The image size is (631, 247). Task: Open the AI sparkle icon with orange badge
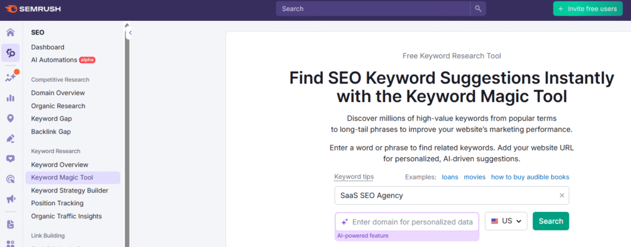coord(10,77)
